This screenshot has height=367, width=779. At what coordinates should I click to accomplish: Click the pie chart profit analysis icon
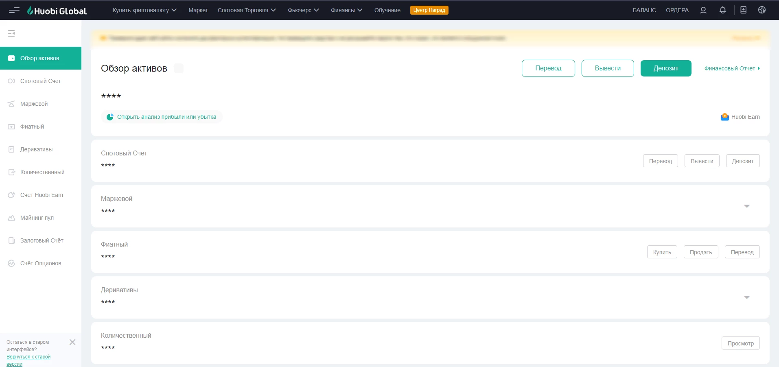[x=110, y=117]
